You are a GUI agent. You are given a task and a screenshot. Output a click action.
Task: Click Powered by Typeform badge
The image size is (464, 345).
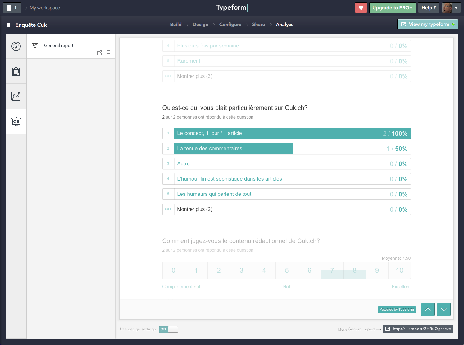click(397, 309)
